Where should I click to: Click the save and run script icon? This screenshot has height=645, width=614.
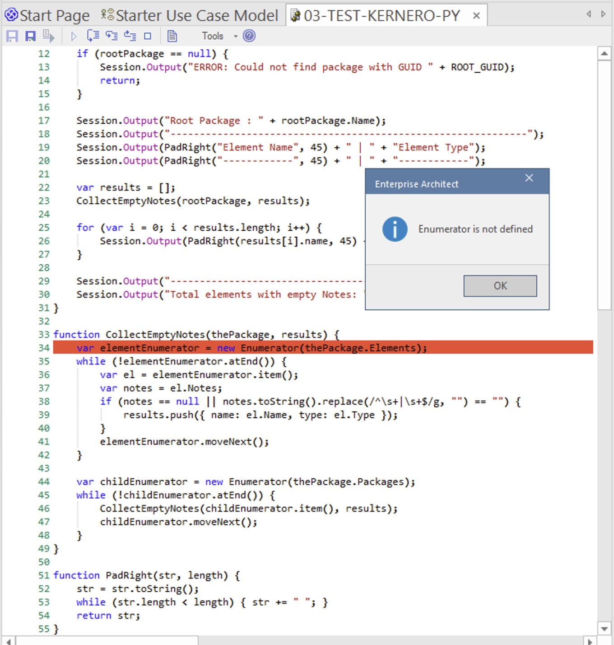pyautogui.click(x=48, y=36)
